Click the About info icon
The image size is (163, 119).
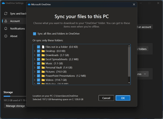pos(6,36)
